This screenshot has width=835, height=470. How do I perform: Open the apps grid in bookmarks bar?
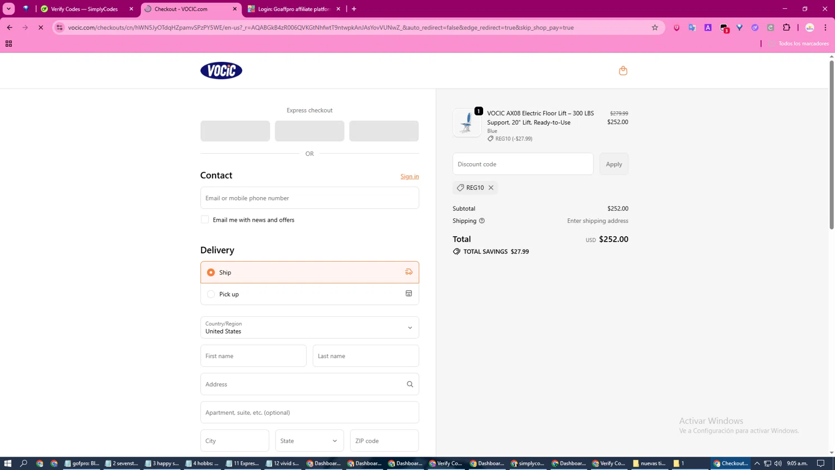(x=8, y=43)
